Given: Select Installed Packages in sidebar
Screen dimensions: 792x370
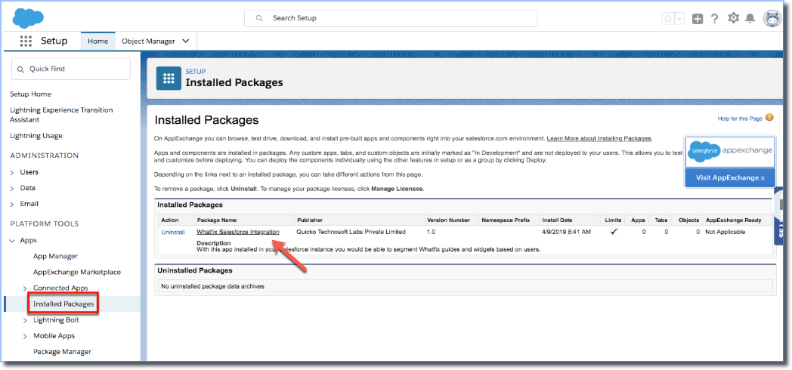Looking at the screenshot, I should tap(63, 304).
